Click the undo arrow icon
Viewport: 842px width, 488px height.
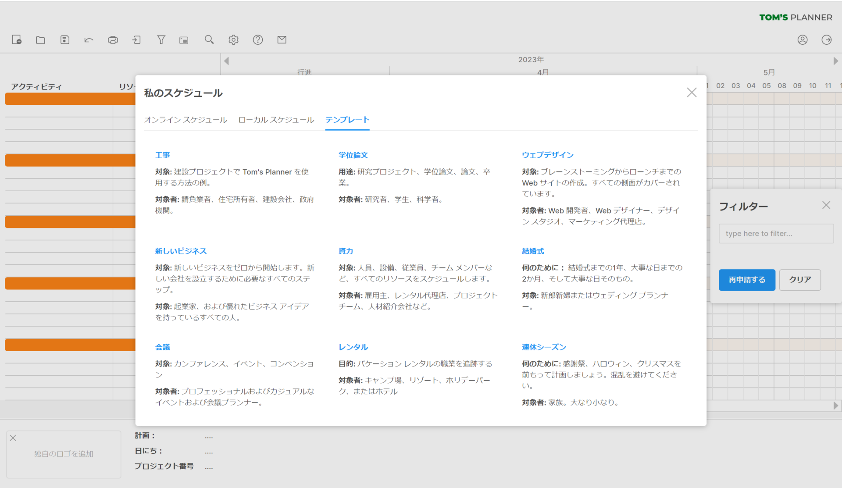coord(89,40)
